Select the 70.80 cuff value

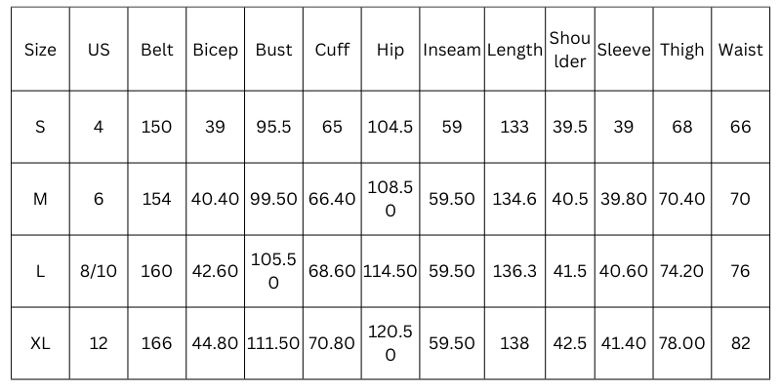click(332, 343)
